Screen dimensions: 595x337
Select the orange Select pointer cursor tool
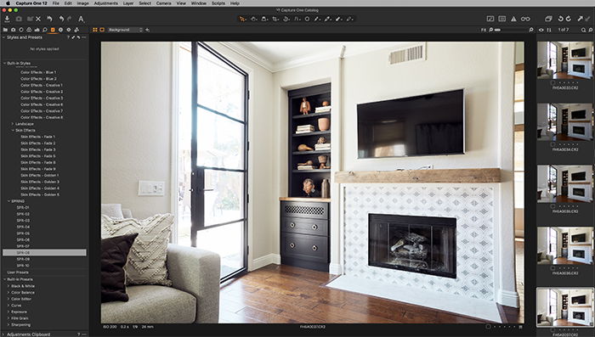pyautogui.click(x=242, y=19)
